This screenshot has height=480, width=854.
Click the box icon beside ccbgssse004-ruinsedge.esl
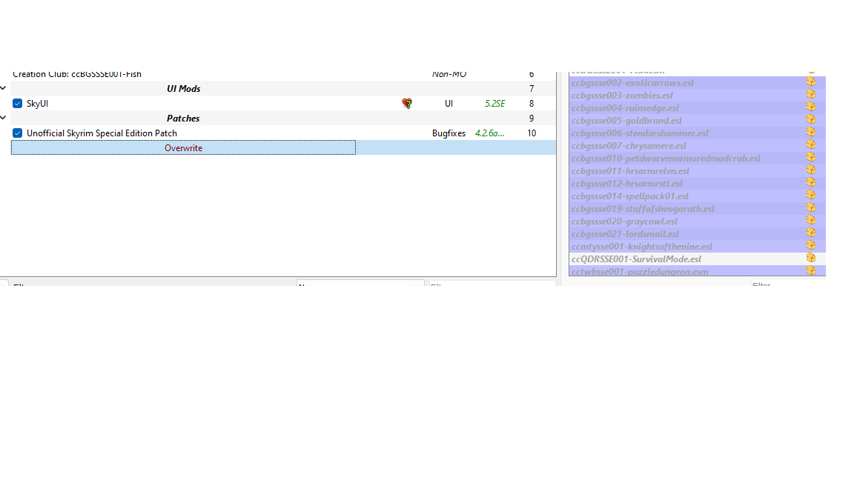tap(811, 107)
